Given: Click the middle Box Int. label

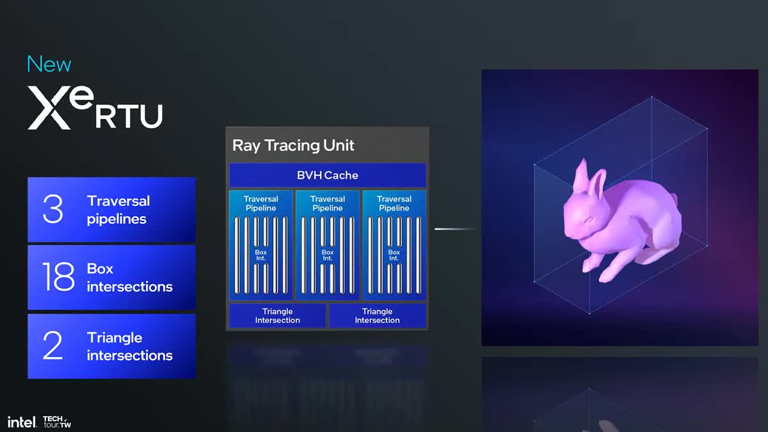Looking at the screenshot, I should coord(328,255).
